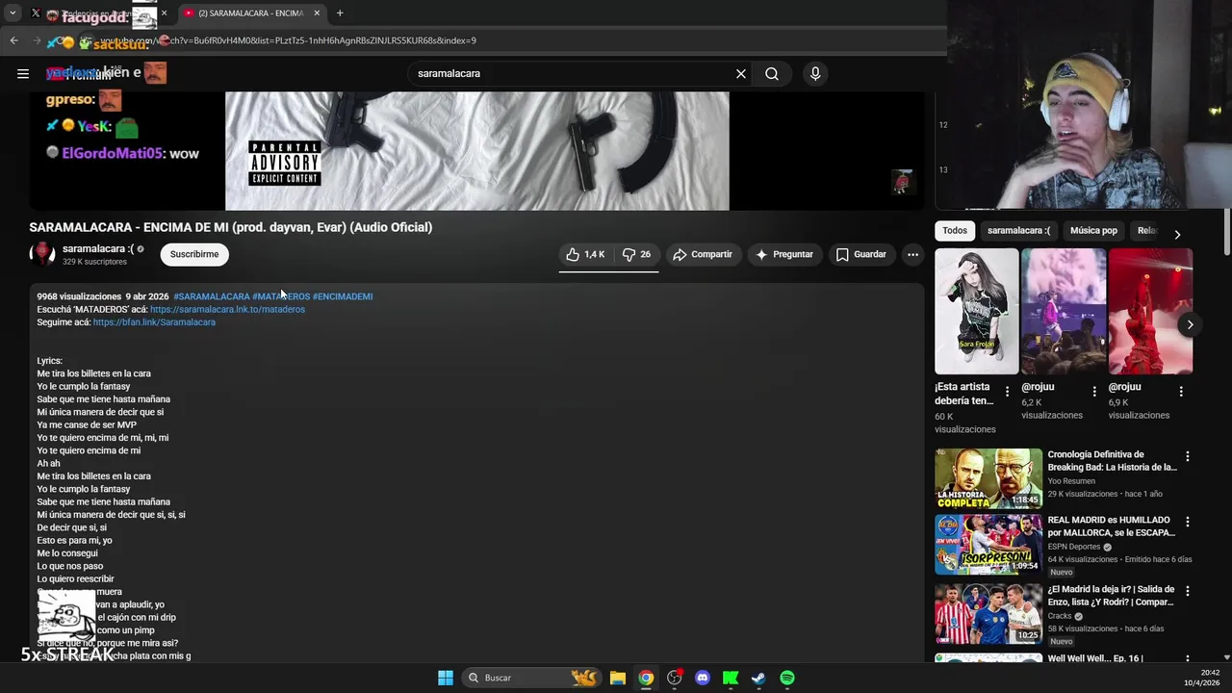Open options for 6,9 K @rojuu short

coord(1181,392)
